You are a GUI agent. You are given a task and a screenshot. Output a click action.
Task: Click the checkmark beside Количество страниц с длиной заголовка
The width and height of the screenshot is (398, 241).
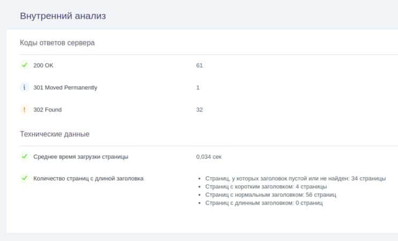(x=24, y=178)
